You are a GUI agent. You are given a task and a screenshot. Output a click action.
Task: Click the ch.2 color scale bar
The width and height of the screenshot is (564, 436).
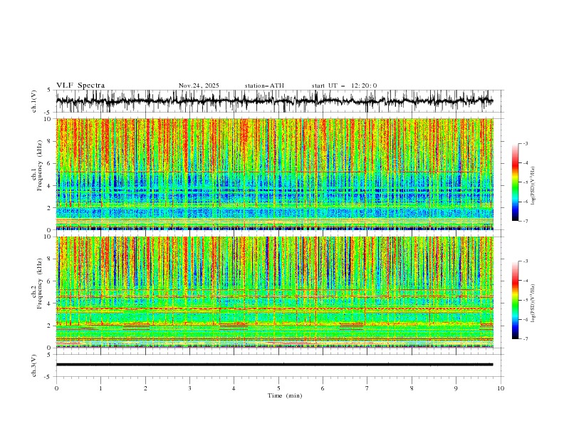tap(515, 300)
